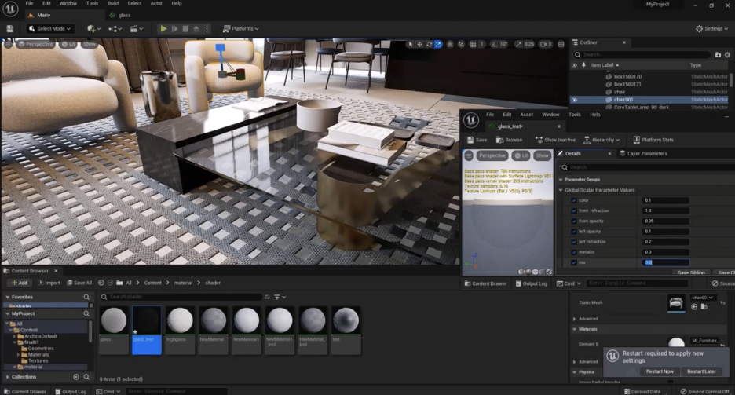Click Import in Content Browser
Image resolution: width=735 pixels, height=395 pixels.
(x=49, y=283)
